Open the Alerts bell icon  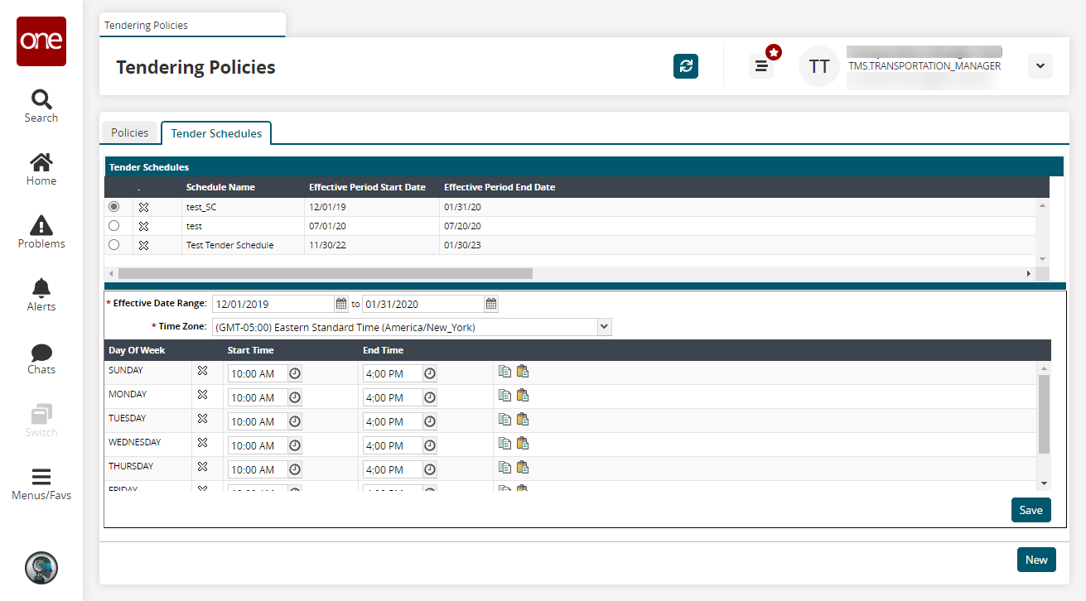(41, 295)
